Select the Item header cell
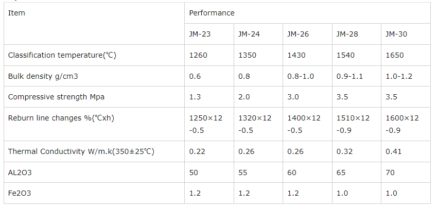 (16, 13)
